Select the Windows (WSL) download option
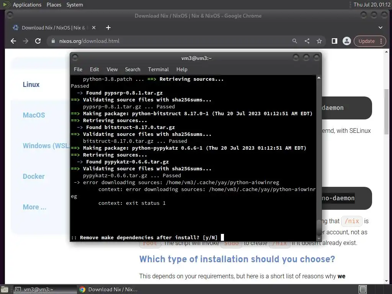 coord(46,146)
